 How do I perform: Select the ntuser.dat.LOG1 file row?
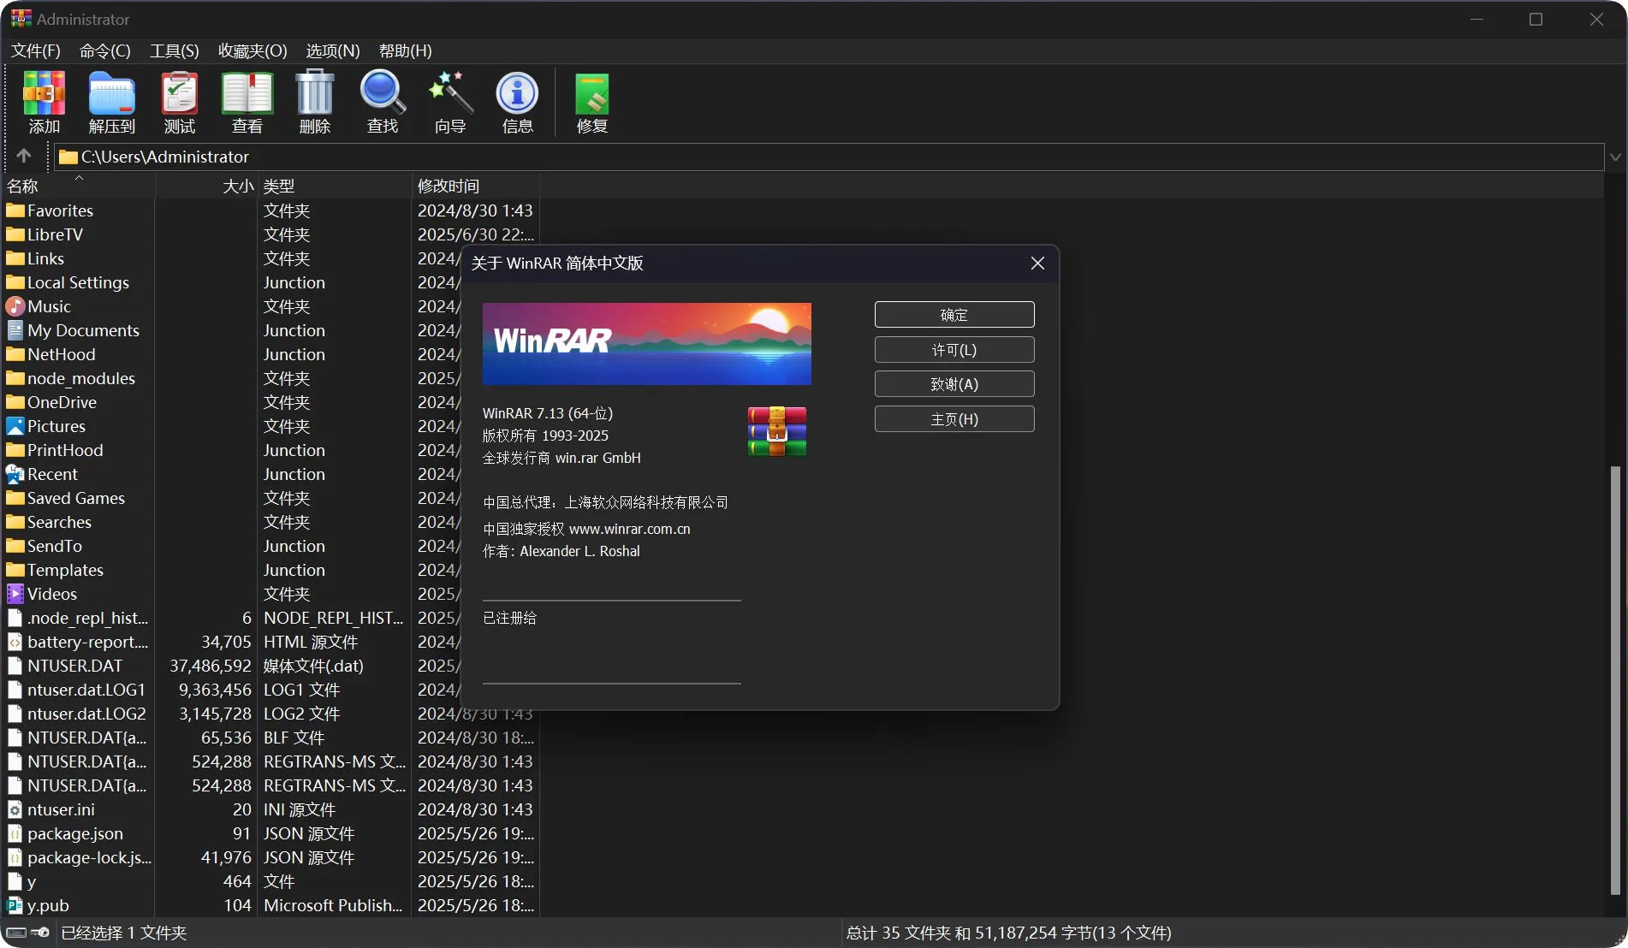[231, 690]
